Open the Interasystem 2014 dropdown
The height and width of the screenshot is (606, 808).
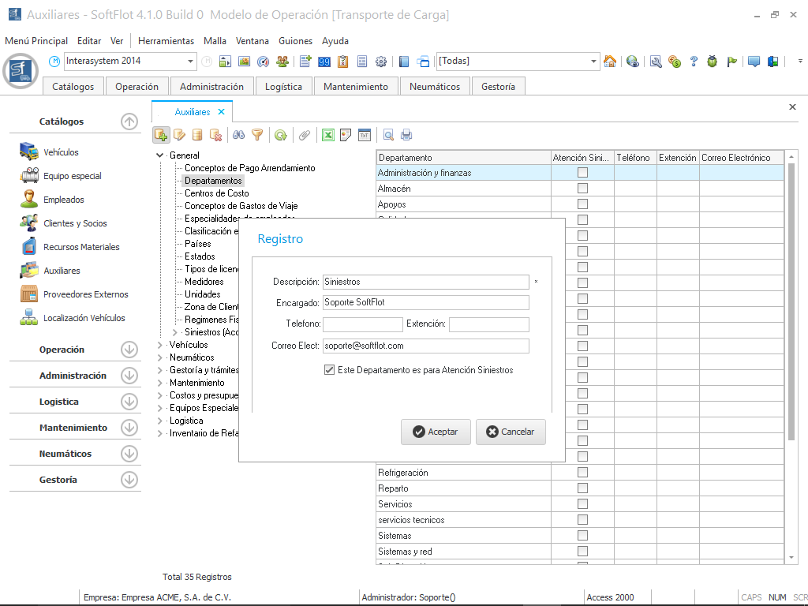click(x=191, y=62)
